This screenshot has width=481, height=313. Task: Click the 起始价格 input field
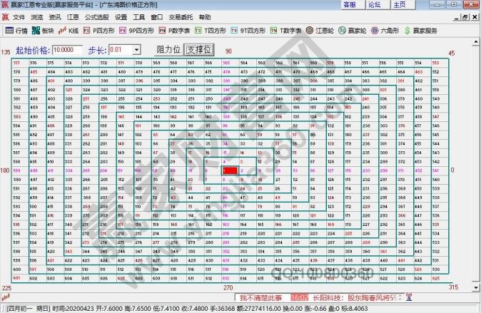tap(68, 50)
